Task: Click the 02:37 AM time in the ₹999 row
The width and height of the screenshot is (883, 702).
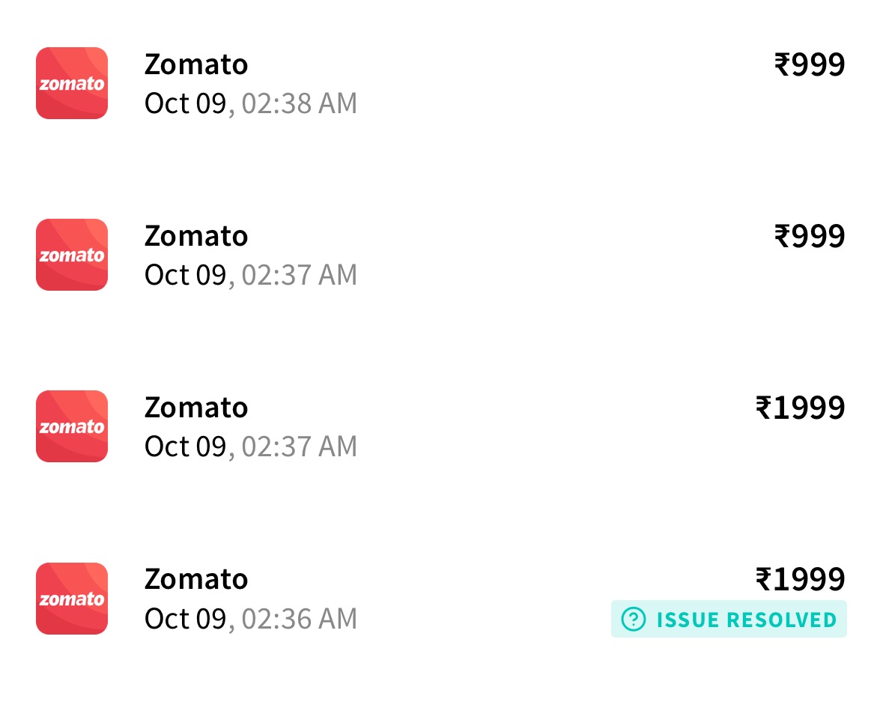Action: point(299,276)
